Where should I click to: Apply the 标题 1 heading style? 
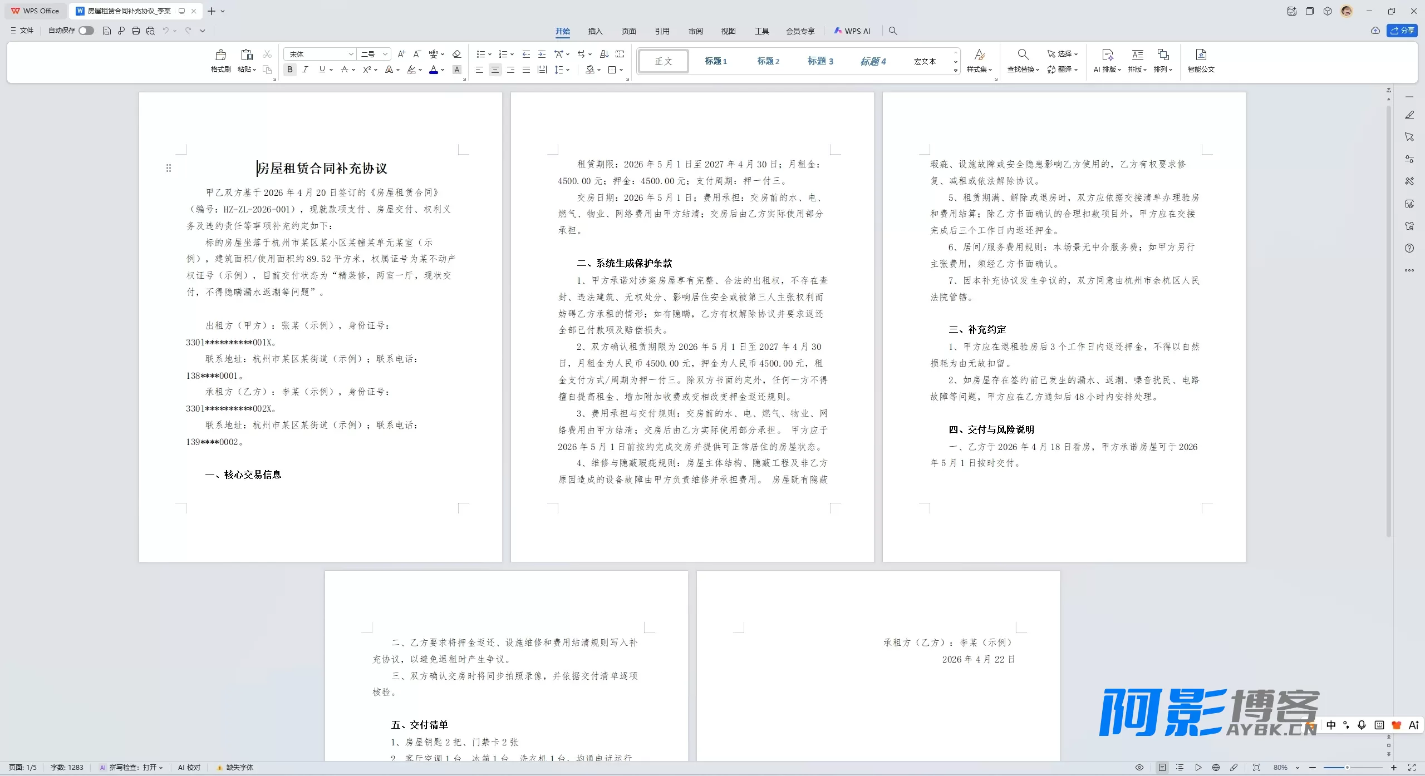(x=716, y=61)
